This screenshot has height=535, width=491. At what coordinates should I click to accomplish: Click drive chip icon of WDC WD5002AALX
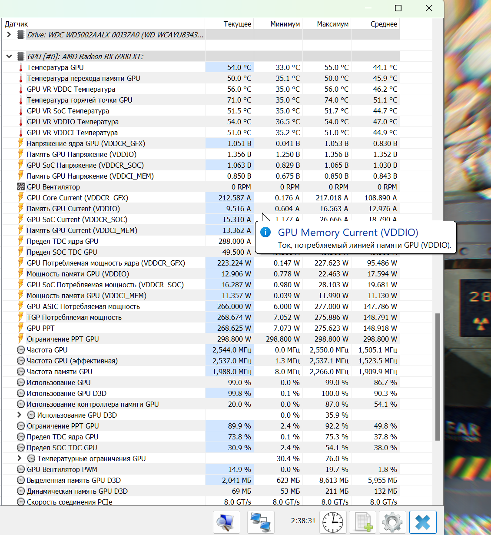pyautogui.click(x=20, y=34)
